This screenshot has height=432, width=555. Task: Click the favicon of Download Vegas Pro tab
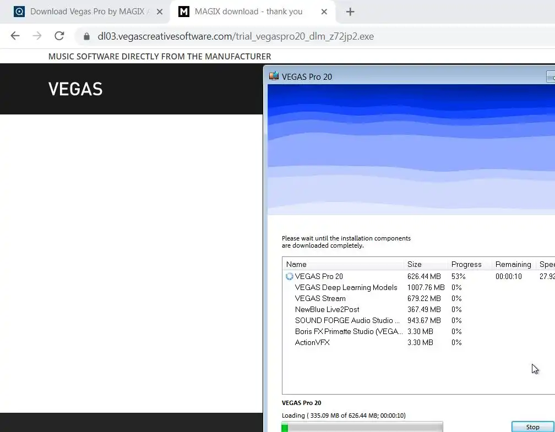[x=19, y=12]
